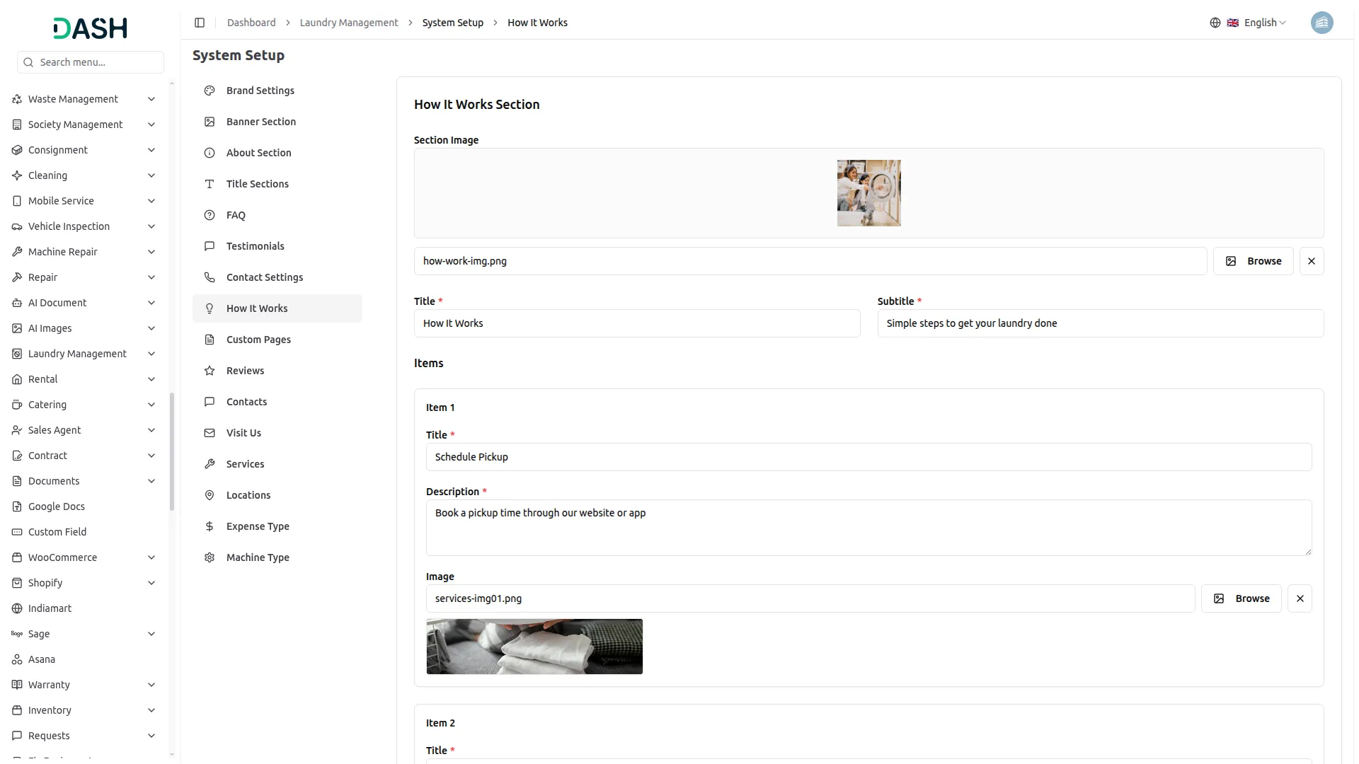
Task: Open the Custom Pages settings tab
Action: coord(277,340)
